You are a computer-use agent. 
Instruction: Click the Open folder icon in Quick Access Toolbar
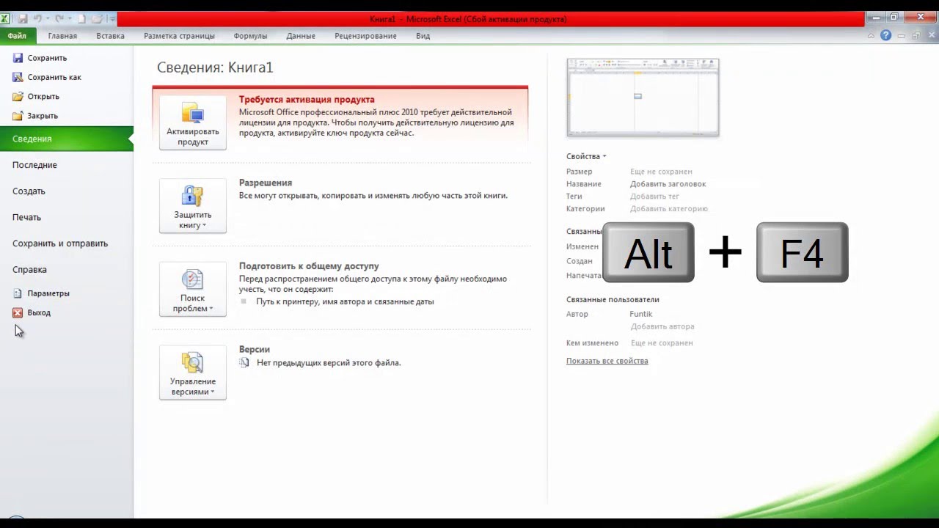pyautogui.click(x=97, y=18)
